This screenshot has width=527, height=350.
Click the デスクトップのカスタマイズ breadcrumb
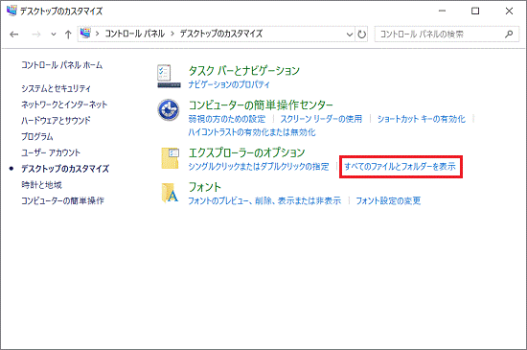pyautogui.click(x=220, y=34)
